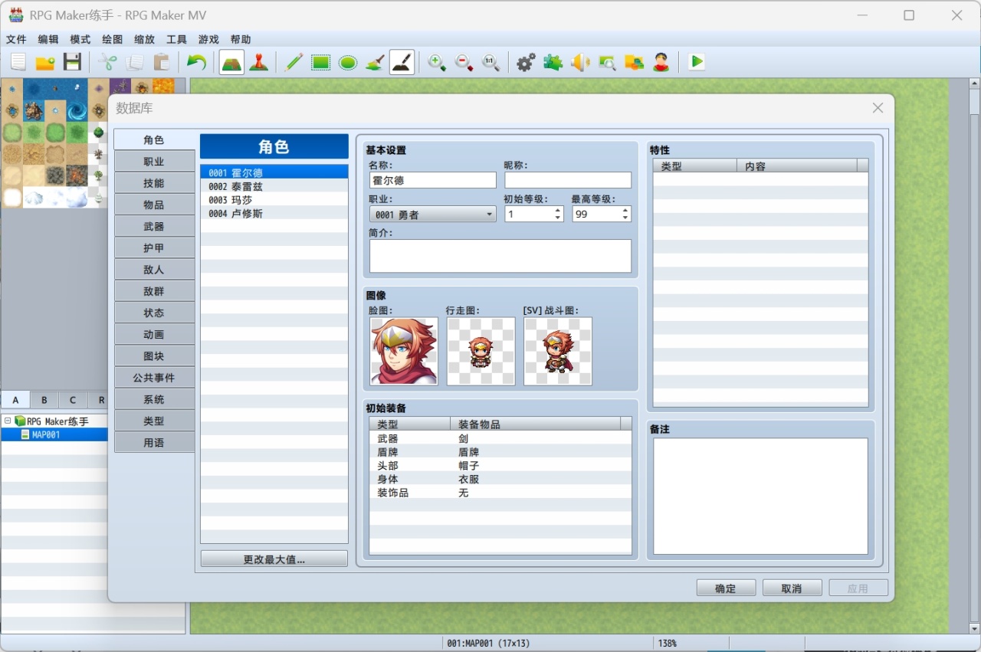This screenshot has height=652, width=981.
Task: Decrease 最高等级 with the down arrow
Action: click(625, 218)
